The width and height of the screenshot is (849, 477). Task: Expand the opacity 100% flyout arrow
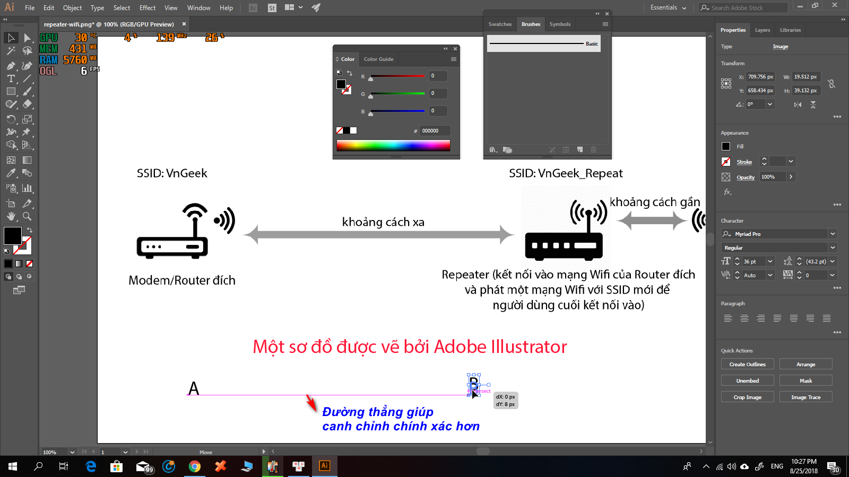tap(791, 177)
